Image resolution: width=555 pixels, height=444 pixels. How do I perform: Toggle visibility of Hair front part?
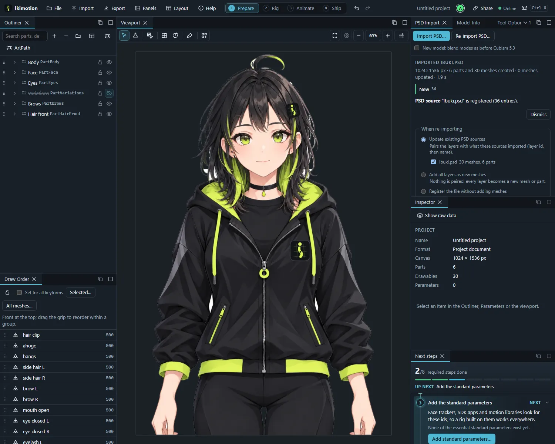click(x=109, y=114)
